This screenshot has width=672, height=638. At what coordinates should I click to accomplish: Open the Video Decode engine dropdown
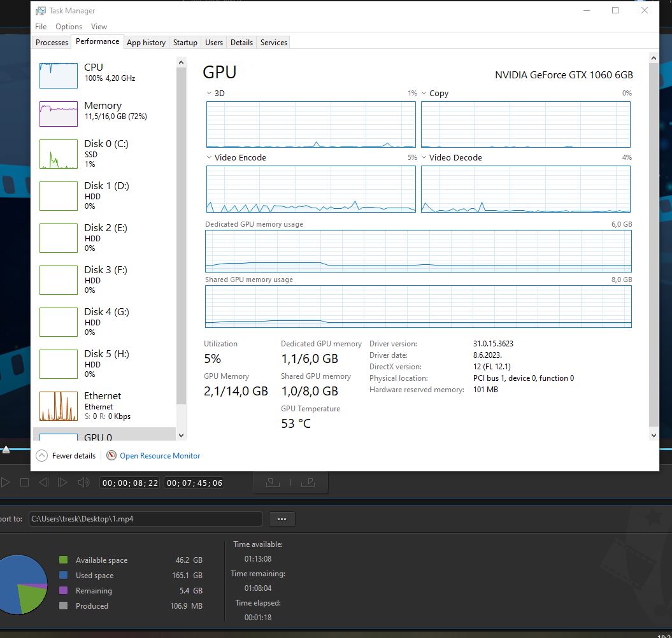[424, 158]
